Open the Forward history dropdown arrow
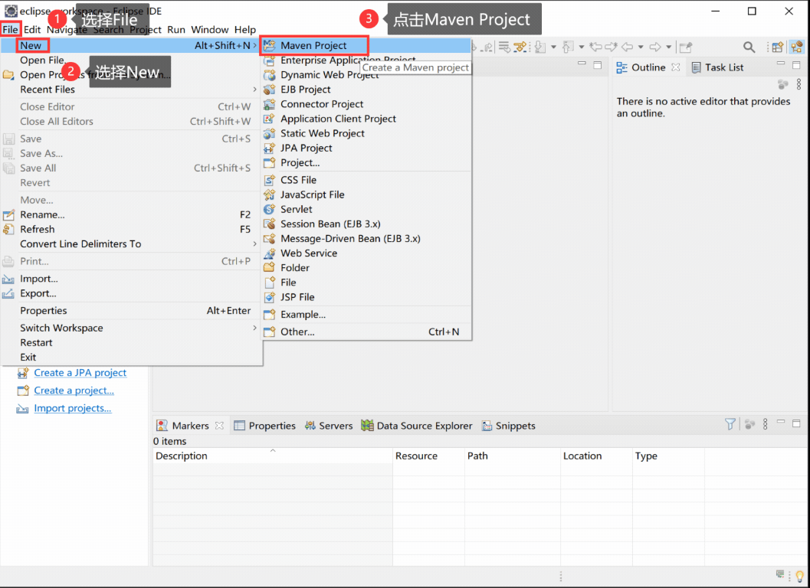 (x=668, y=47)
